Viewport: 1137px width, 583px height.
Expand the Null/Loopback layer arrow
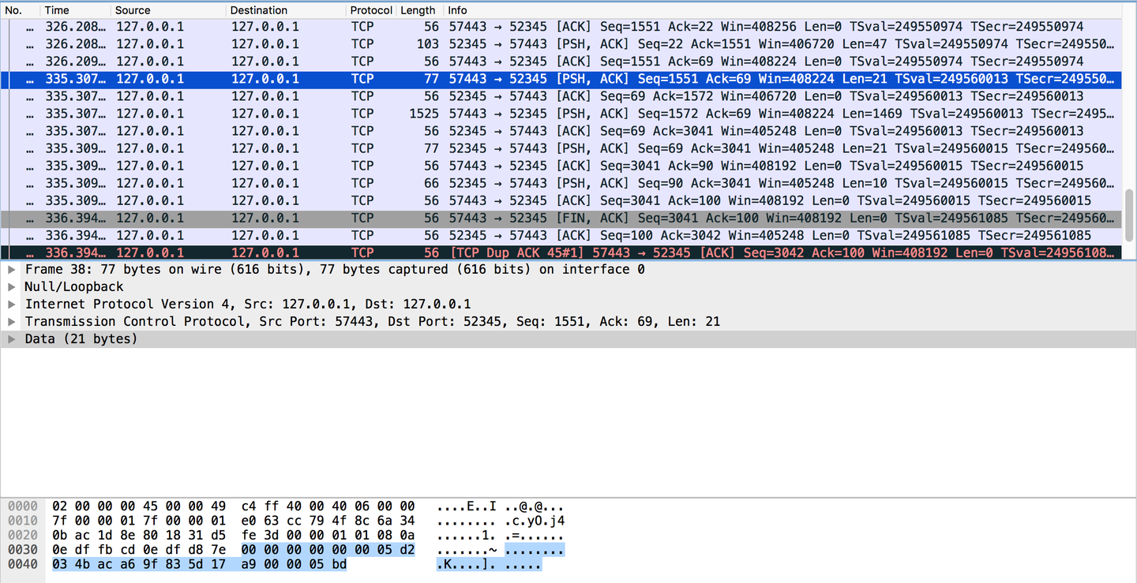click(x=11, y=286)
